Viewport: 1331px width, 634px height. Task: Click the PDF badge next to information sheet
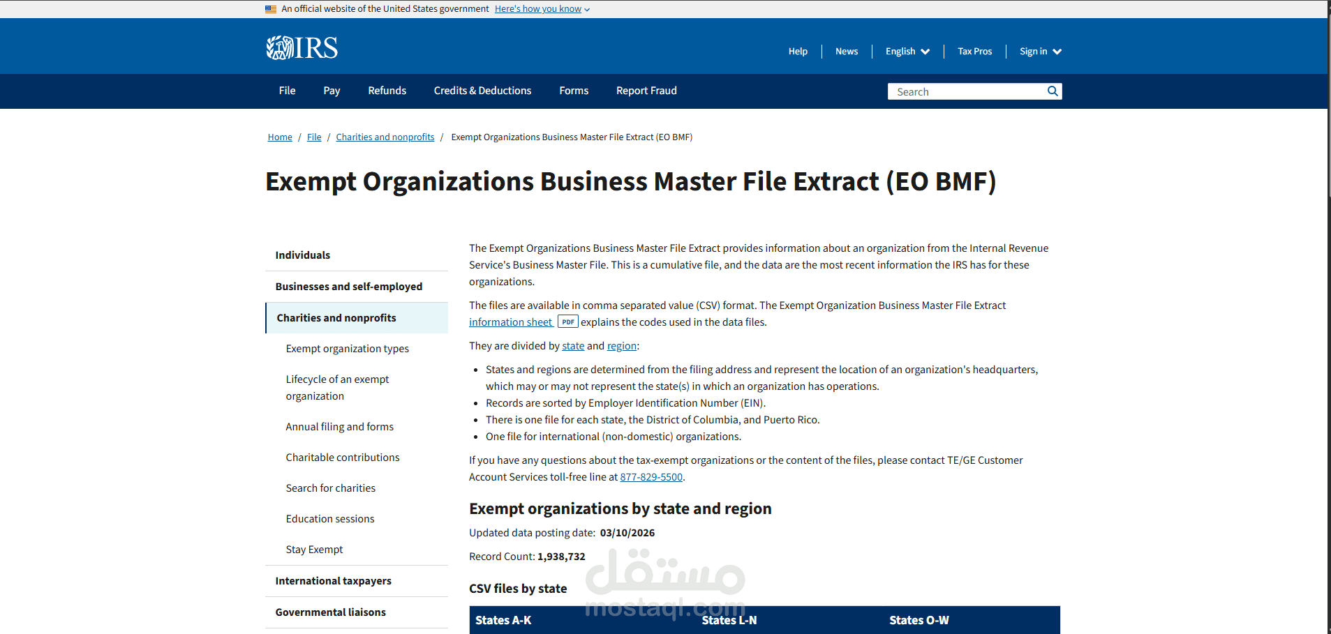(x=568, y=322)
